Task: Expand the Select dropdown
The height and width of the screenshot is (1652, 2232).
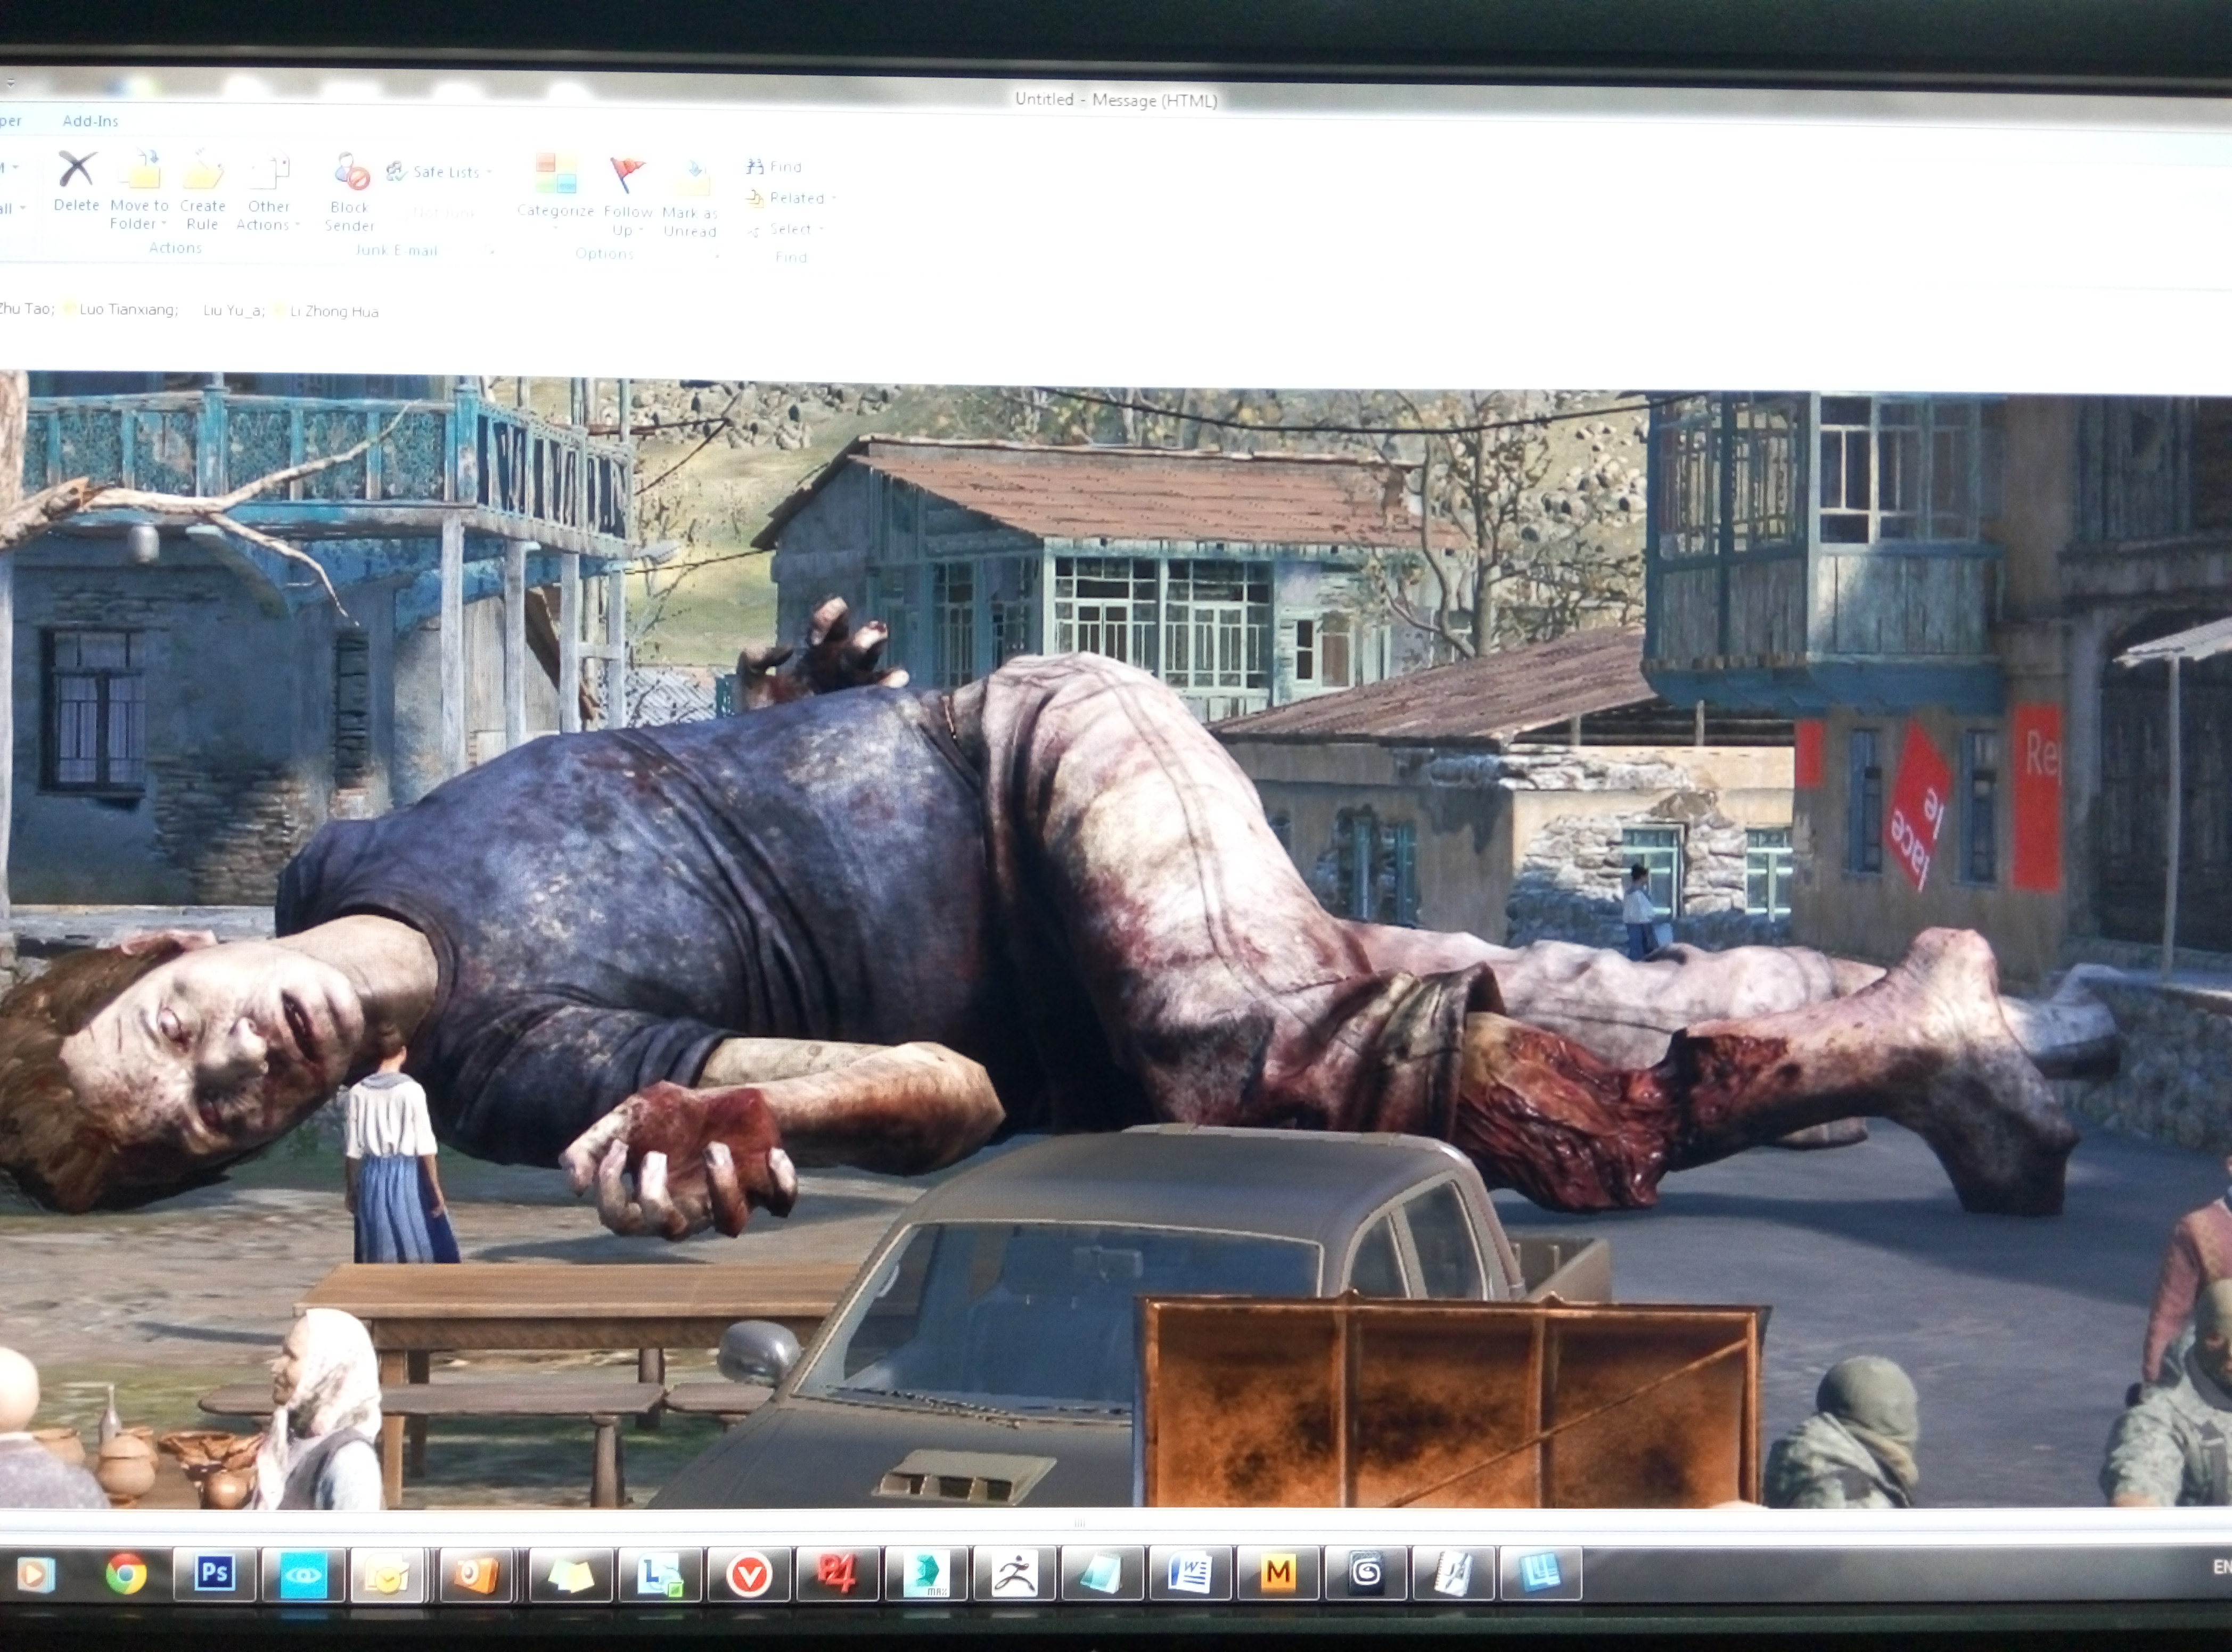Action: [x=822, y=229]
